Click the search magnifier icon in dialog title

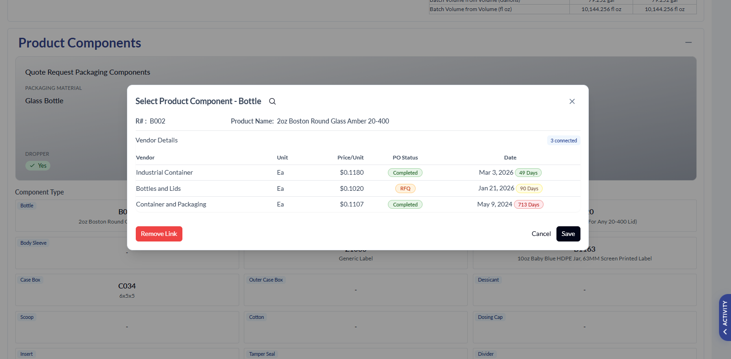[272, 101]
